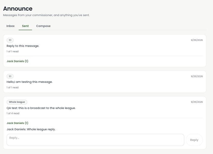Click '1 of 1 read' under 'Hello,I am testing'
Image resolution: width=213 pixels, height=154 pixels.
13,87
